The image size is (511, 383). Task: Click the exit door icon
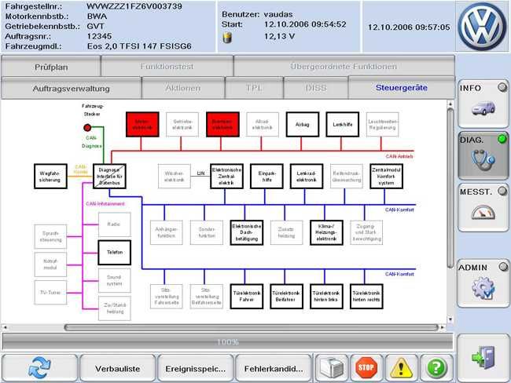(x=483, y=358)
